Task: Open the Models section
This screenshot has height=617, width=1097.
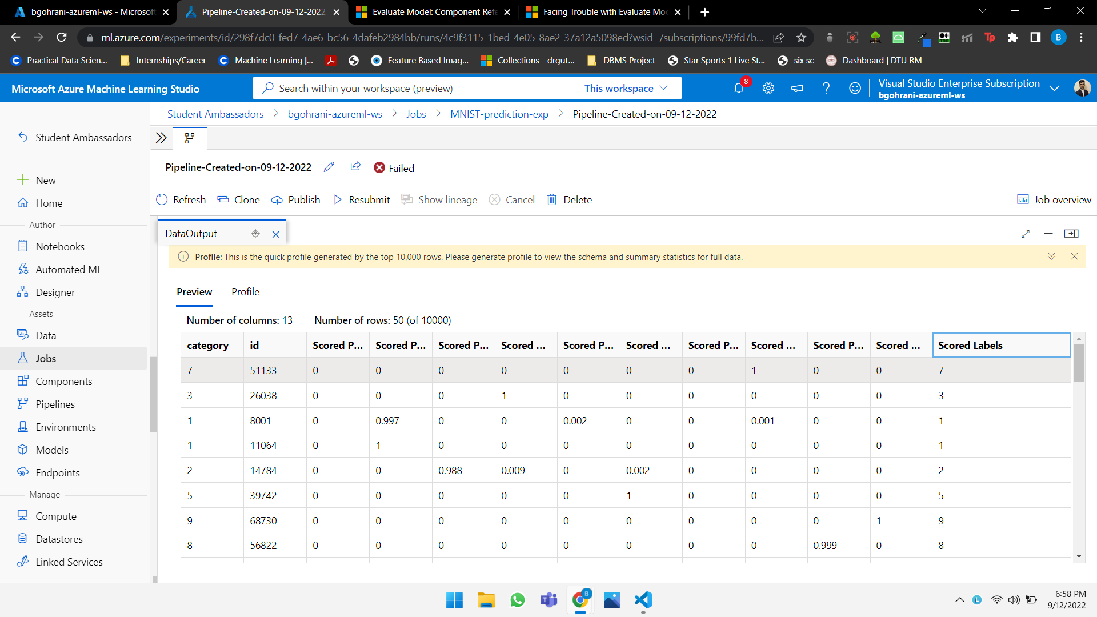Action: pyautogui.click(x=51, y=450)
